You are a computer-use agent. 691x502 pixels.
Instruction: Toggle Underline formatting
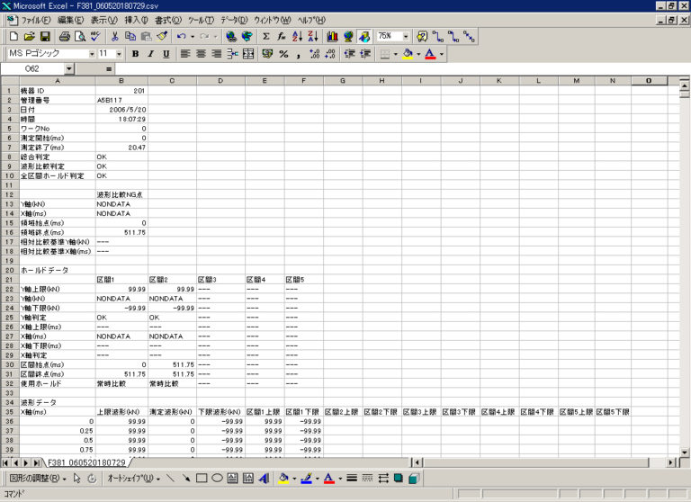(166, 54)
